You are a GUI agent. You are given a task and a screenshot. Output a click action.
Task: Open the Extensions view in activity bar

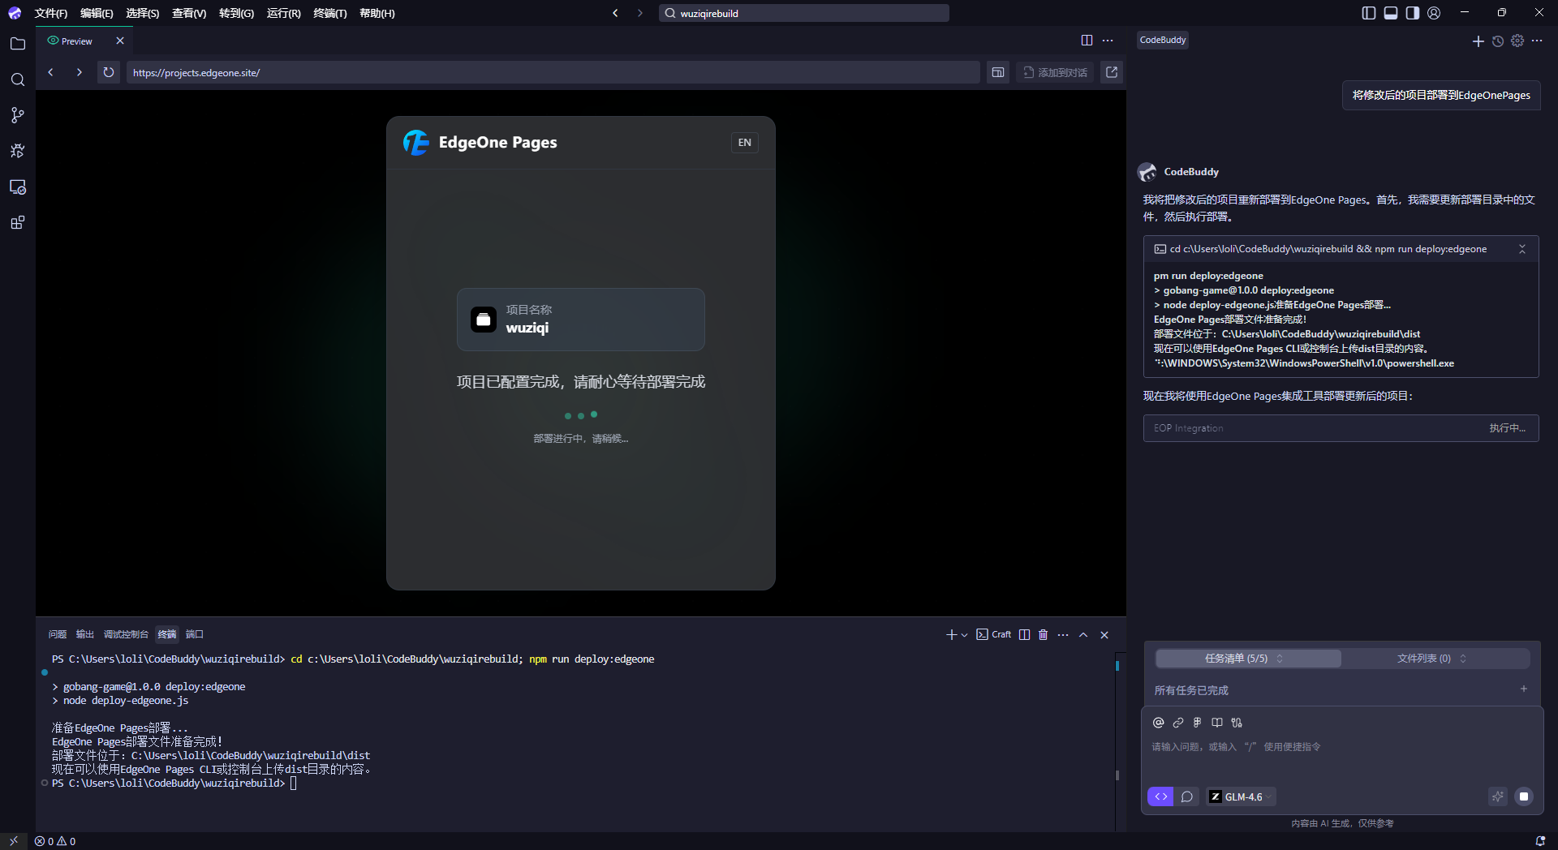[17, 222]
